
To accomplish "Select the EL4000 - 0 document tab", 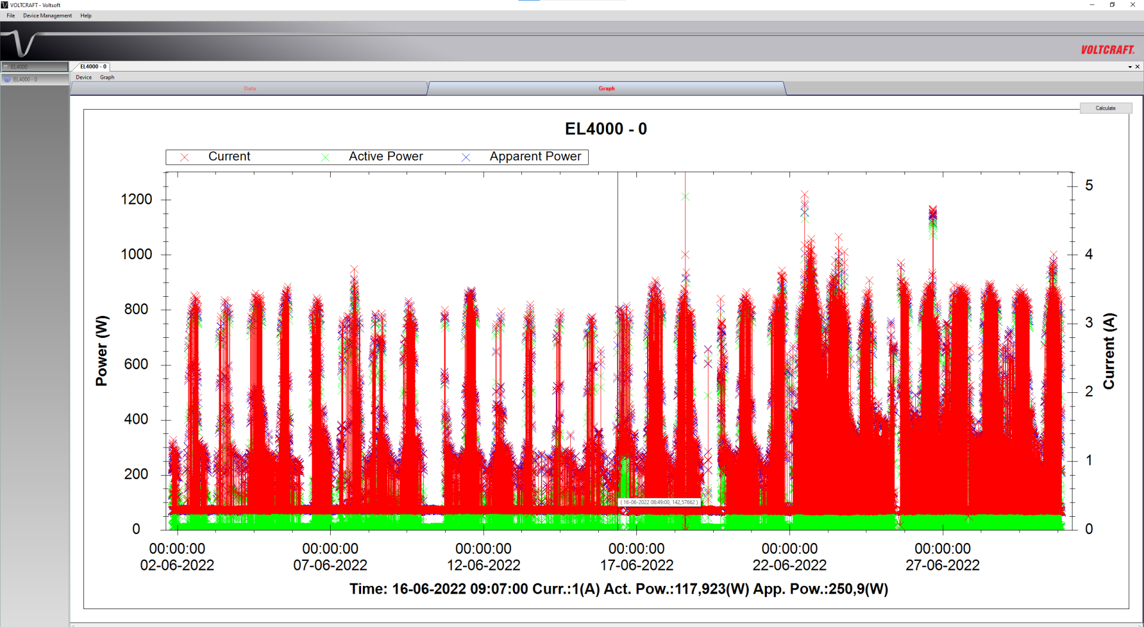I will coord(93,67).
